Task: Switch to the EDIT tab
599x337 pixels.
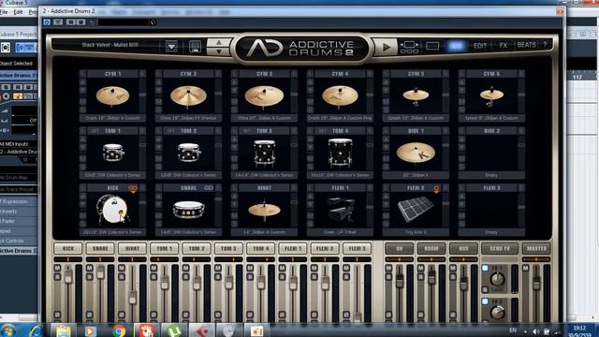Action: (x=480, y=46)
